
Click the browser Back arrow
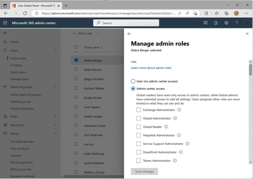(6, 13)
